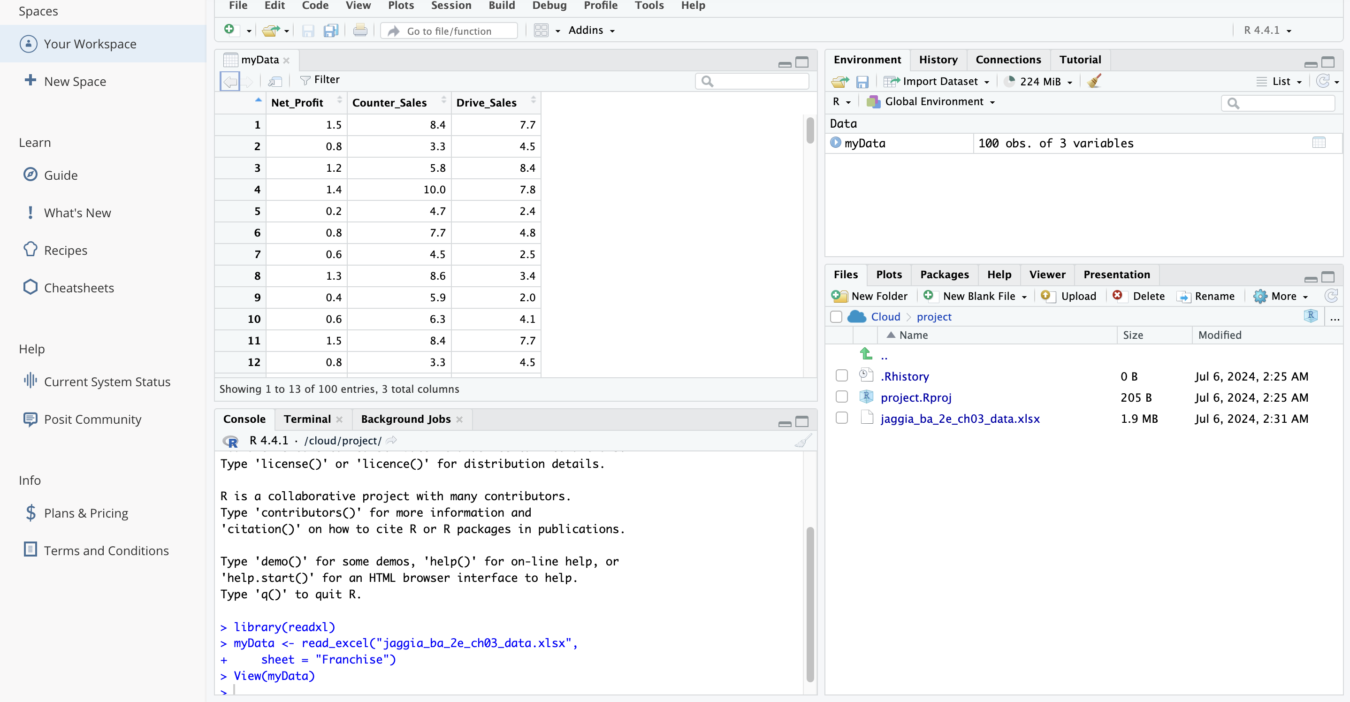1350x702 pixels.
Task: Open the List view dropdown
Action: [x=1279, y=81]
